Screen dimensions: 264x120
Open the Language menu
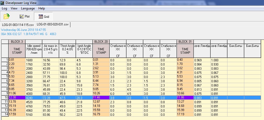[28, 8]
